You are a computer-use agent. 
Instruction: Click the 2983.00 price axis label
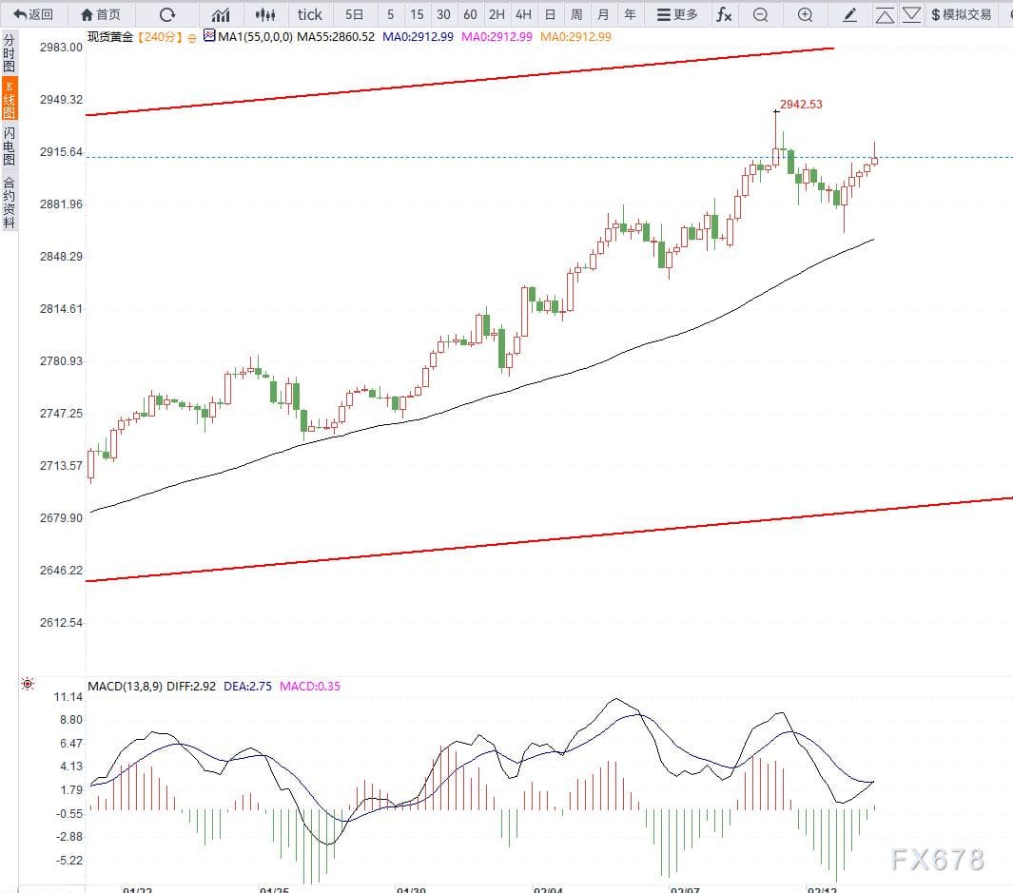[61, 48]
